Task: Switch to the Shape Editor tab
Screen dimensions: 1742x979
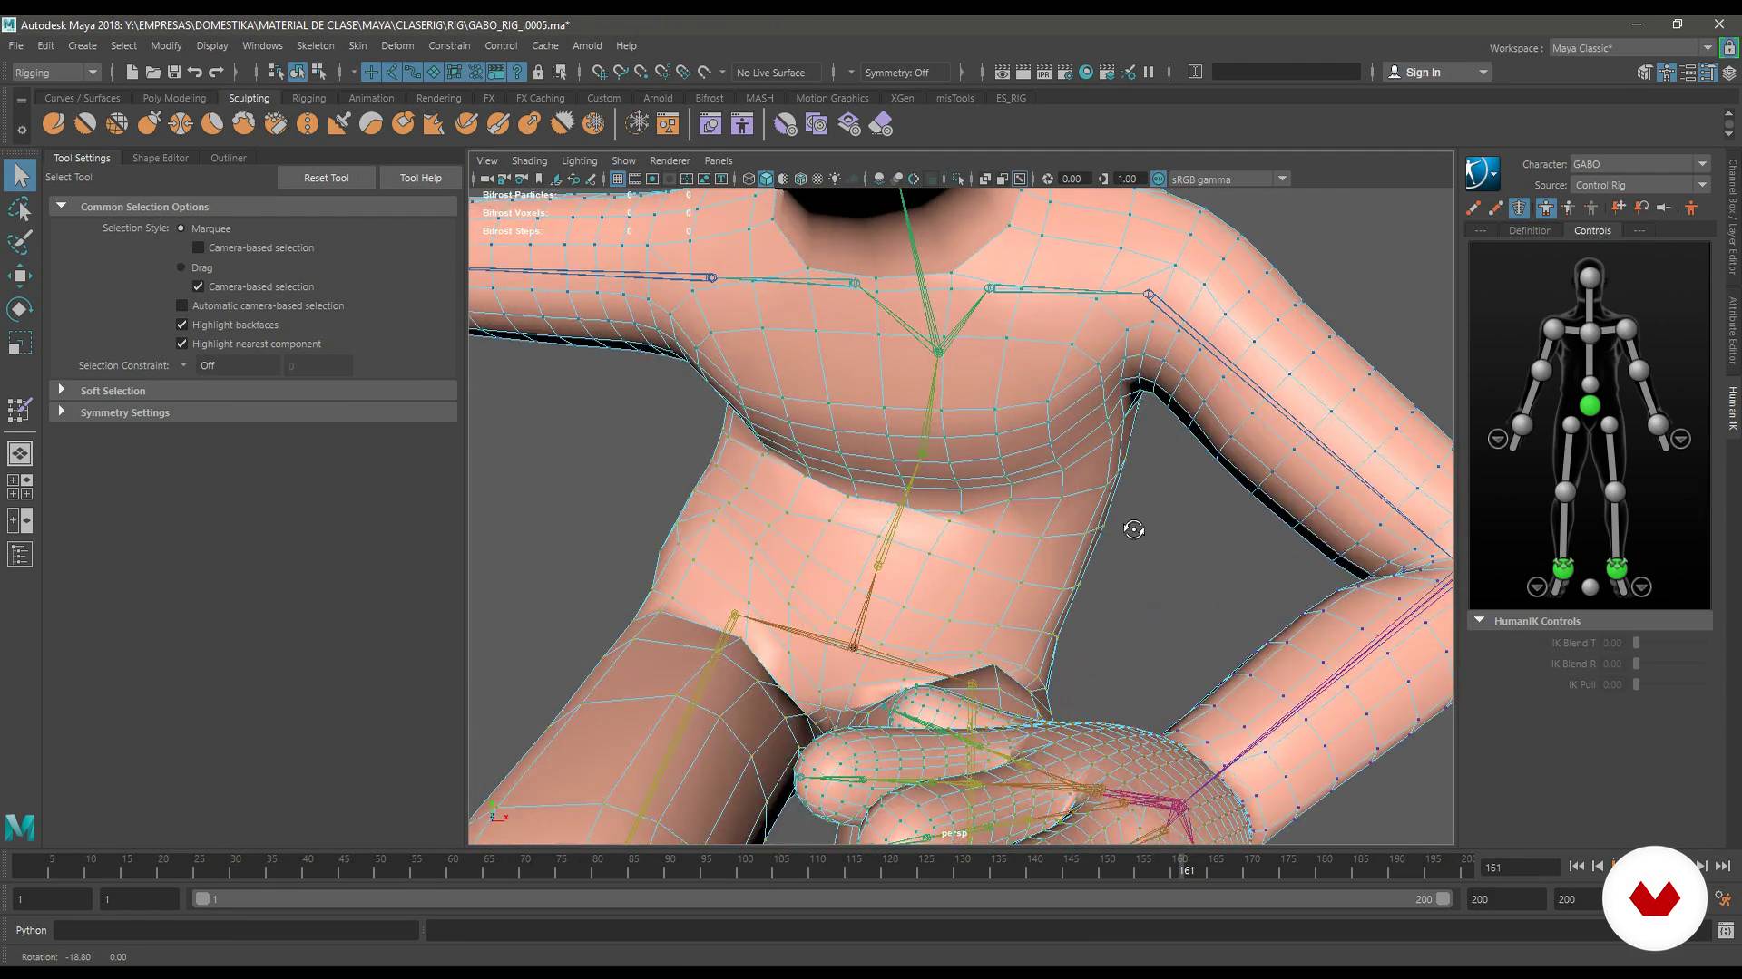Action: (161, 158)
